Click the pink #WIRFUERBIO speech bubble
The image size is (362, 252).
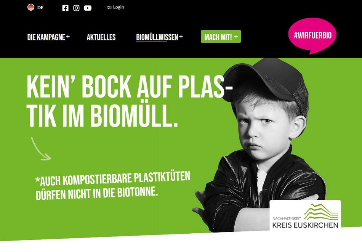[312, 36]
